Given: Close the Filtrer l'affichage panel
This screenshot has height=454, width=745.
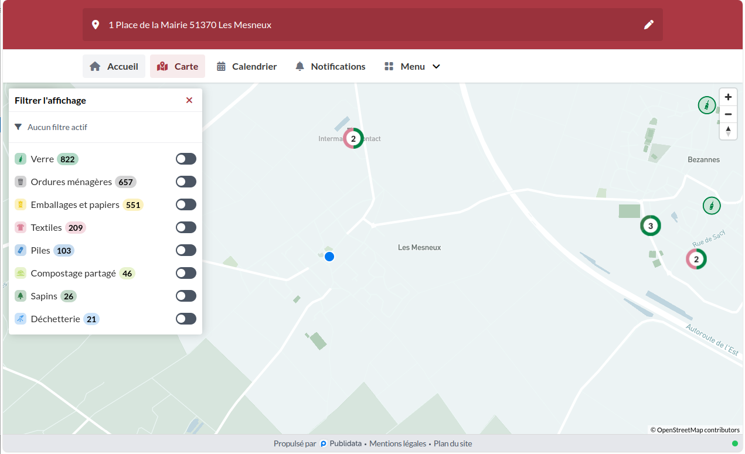Looking at the screenshot, I should click(189, 100).
